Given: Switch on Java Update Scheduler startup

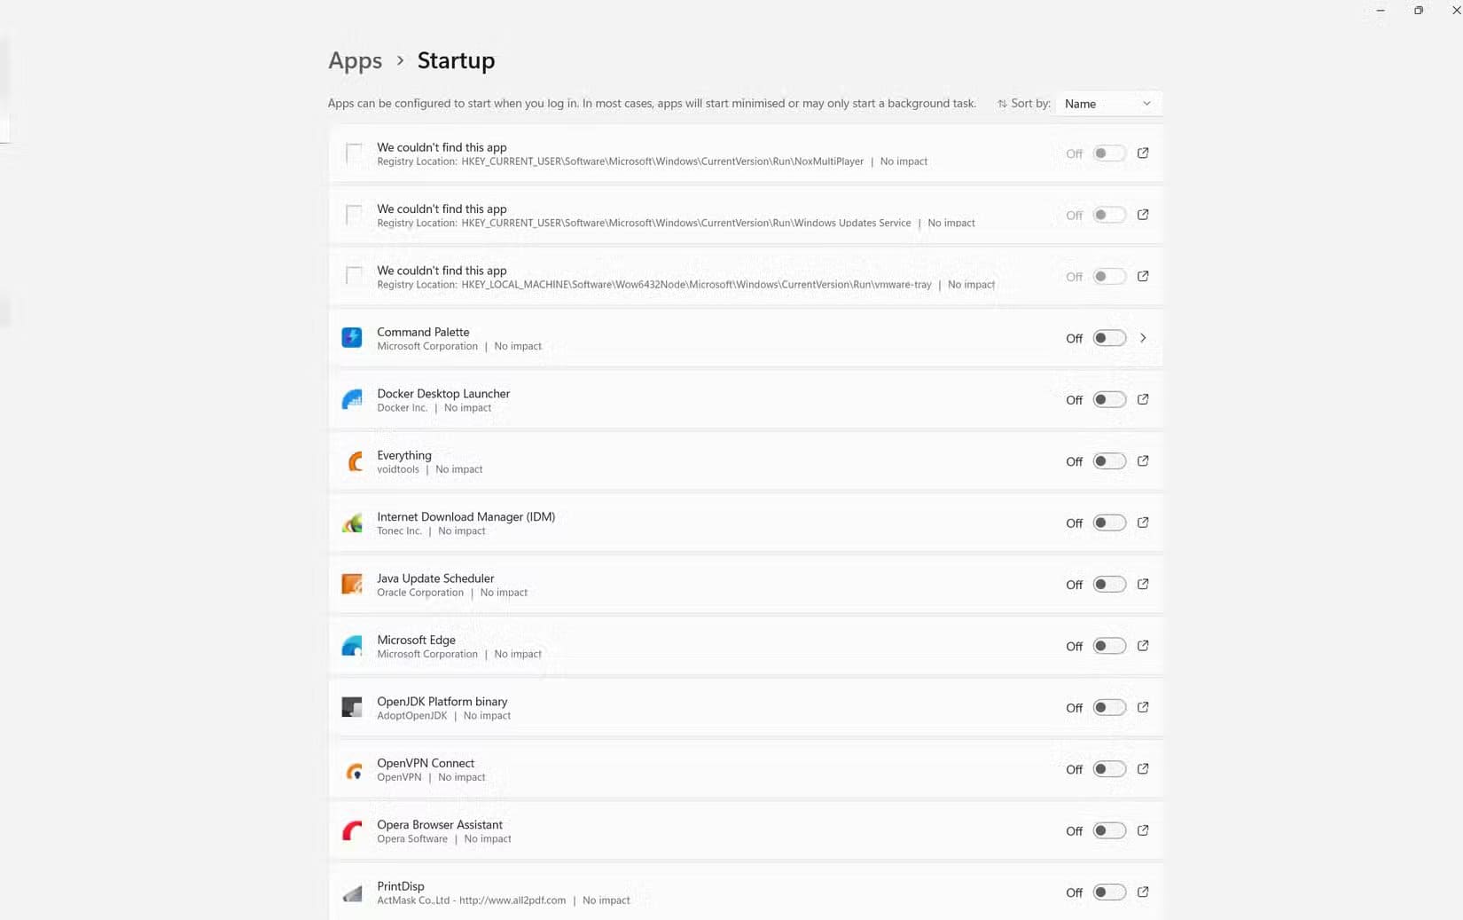Looking at the screenshot, I should [1108, 585].
